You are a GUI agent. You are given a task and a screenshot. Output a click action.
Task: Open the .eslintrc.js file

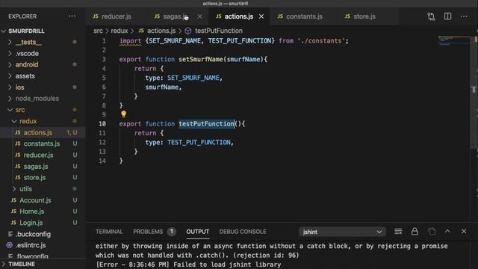(x=31, y=245)
